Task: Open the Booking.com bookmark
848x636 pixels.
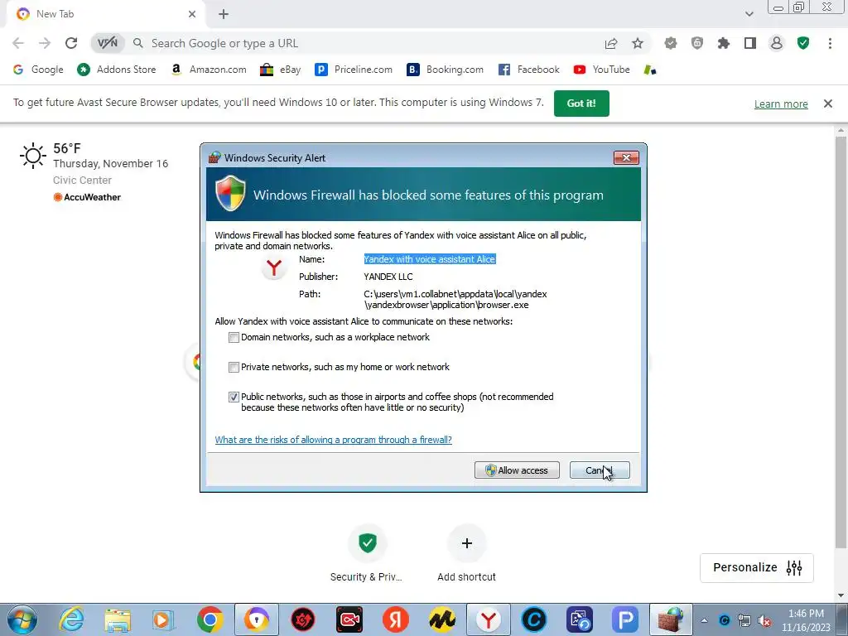Action: click(445, 70)
